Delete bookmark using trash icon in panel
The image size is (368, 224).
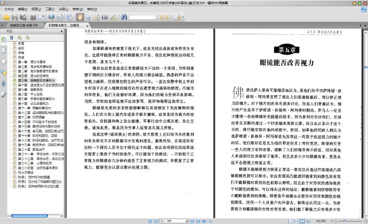point(12,37)
